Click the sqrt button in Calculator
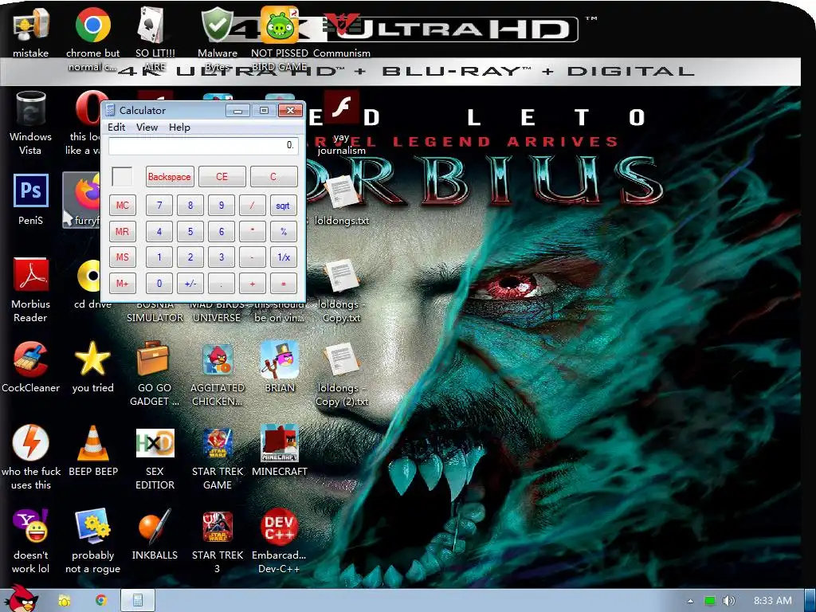The width and height of the screenshot is (816, 612). tap(283, 205)
